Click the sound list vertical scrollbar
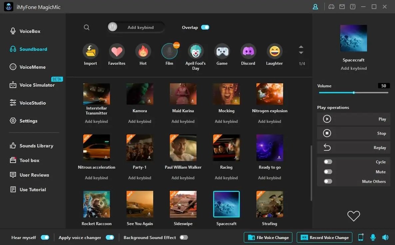Viewport: 395px width, 245px height. click(x=311, y=173)
